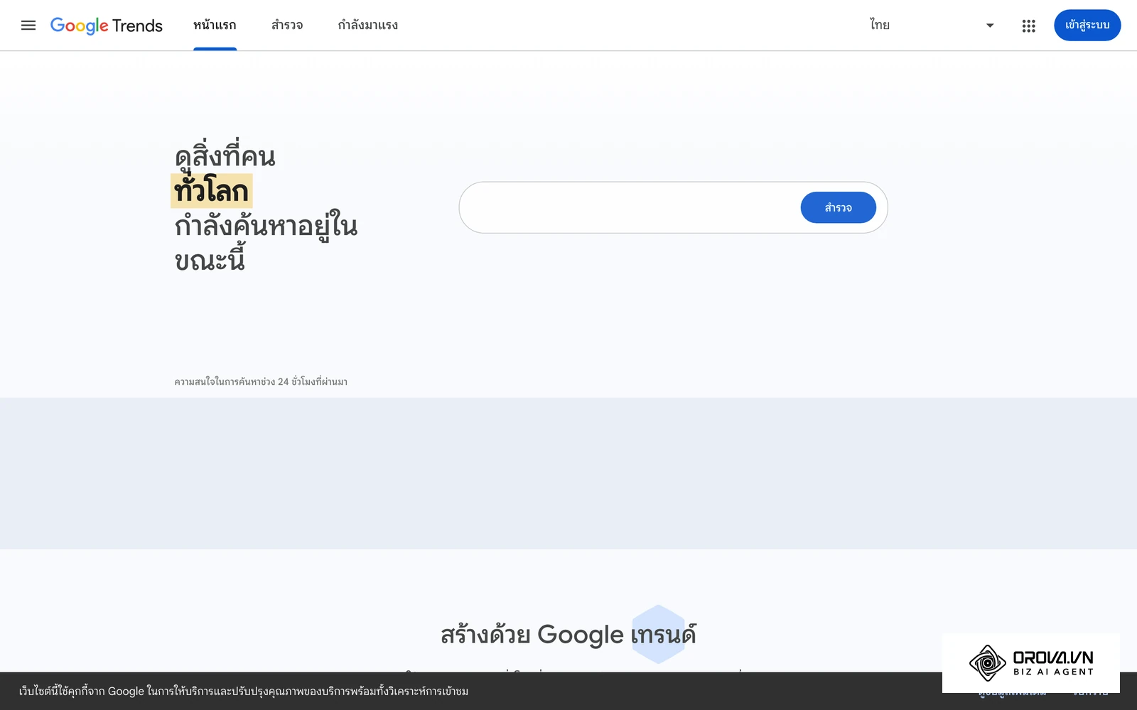1137x710 pixels.
Task: Click the Google Trends logo
Action: pyautogui.click(x=107, y=26)
